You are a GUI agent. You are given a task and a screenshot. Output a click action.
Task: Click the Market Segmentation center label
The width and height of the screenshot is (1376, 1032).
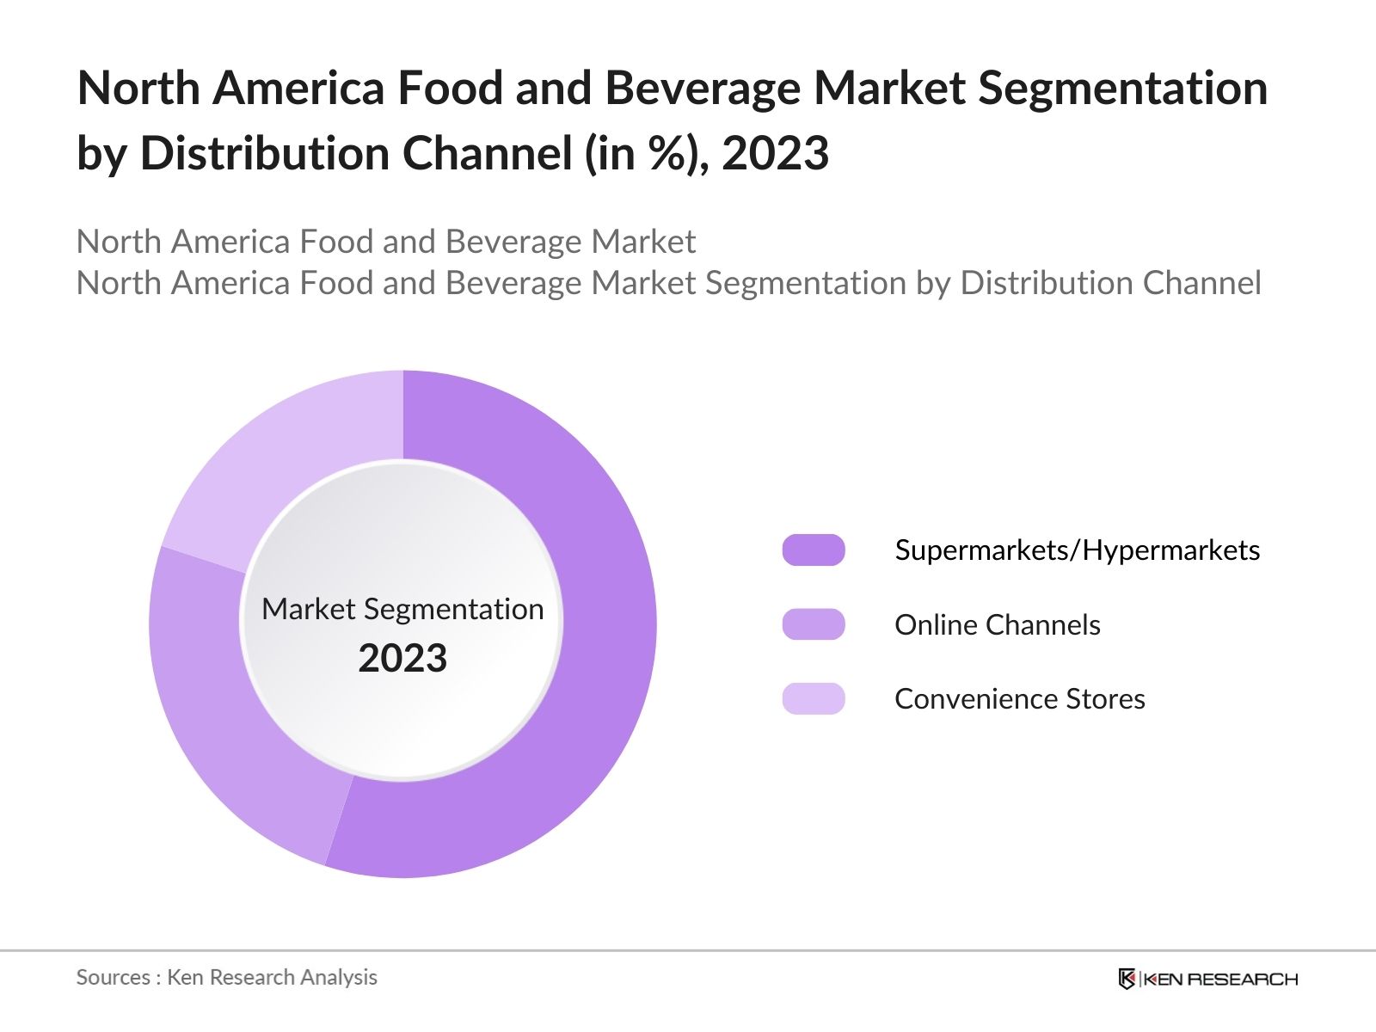coord(402,609)
